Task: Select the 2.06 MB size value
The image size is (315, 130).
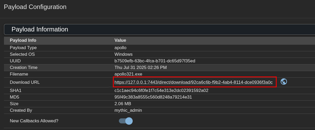Action: coord(123,104)
